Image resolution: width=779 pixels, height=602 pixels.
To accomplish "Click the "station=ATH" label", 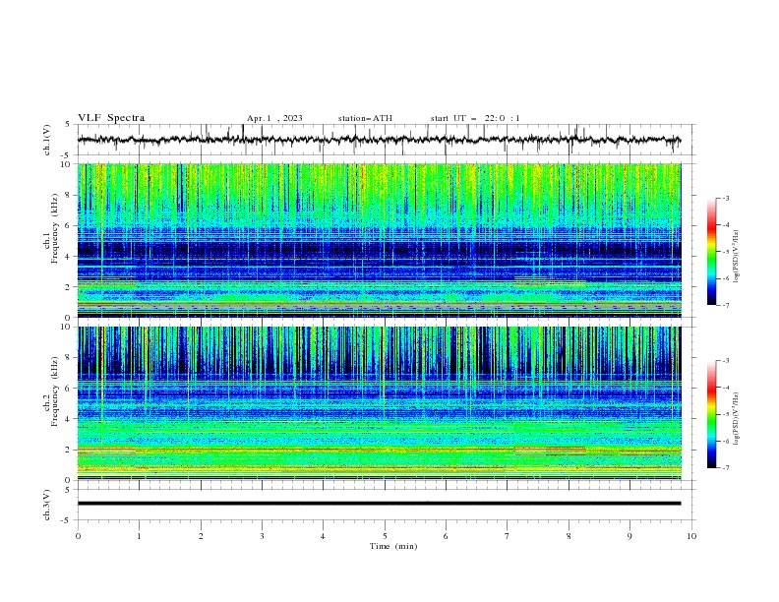I will (365, 118).
